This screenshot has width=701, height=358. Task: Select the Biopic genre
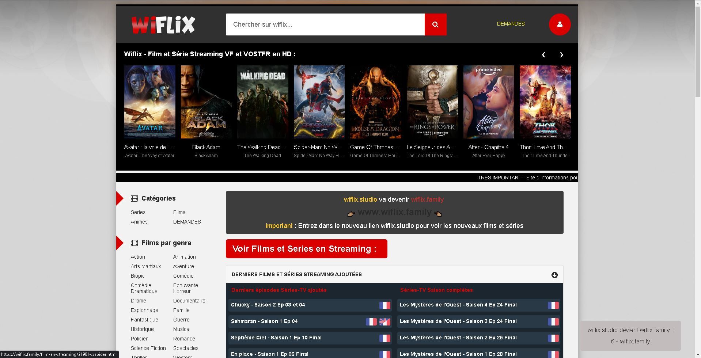[138, 276]
